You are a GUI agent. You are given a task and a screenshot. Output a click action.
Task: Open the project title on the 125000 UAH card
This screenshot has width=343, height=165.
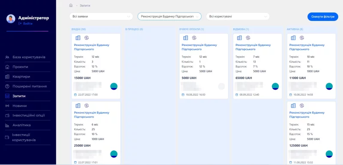pyautogui.click(x=307, y=115)
